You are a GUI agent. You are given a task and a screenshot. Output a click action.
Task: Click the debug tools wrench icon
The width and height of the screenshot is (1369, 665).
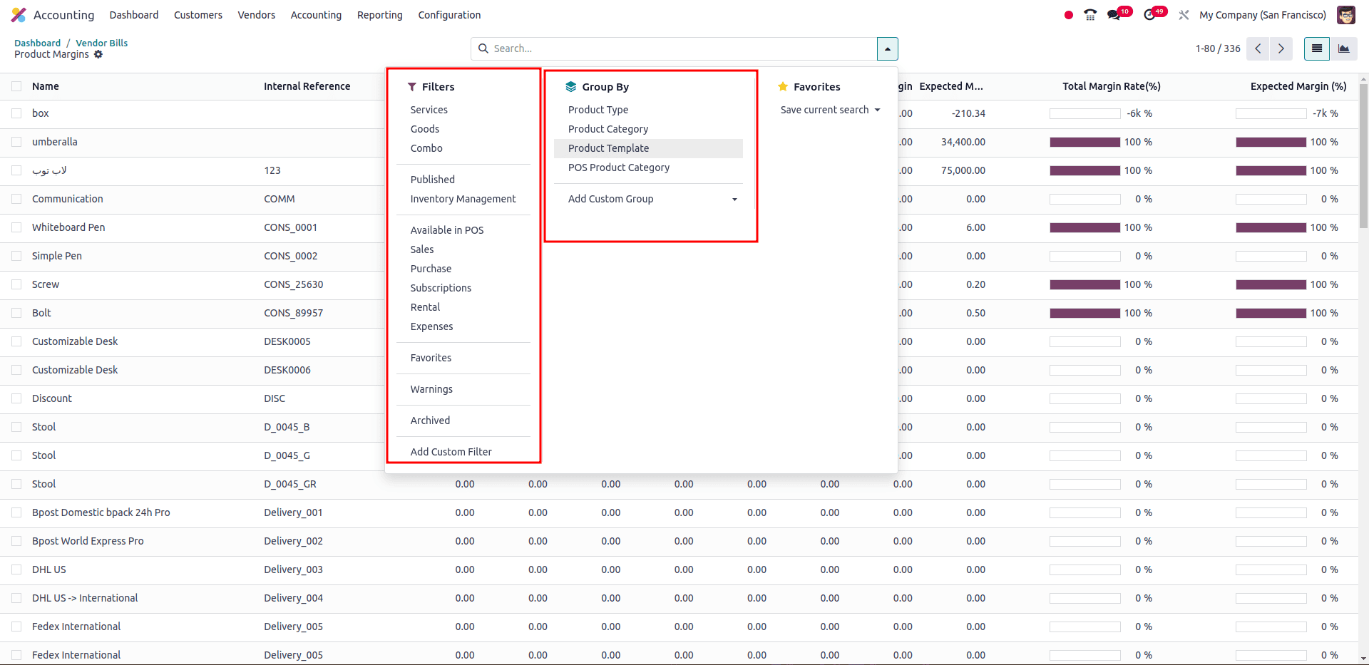pos(1184,15)
